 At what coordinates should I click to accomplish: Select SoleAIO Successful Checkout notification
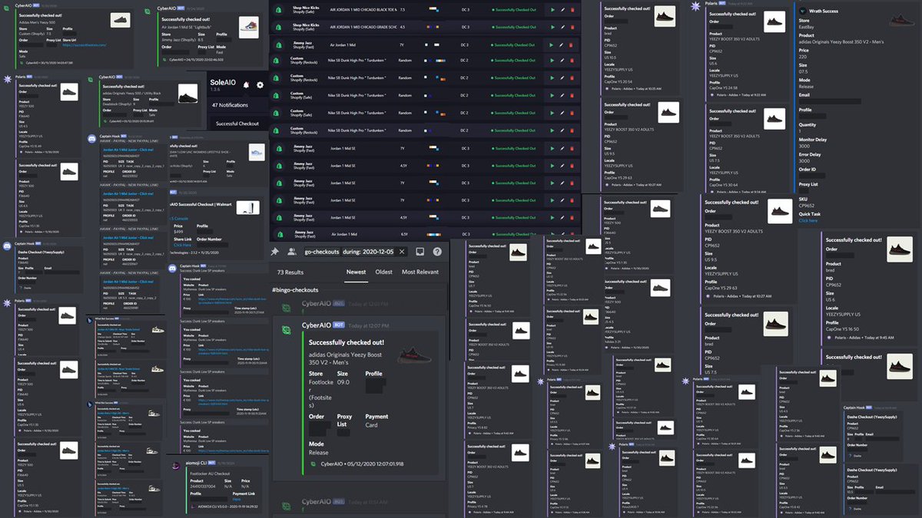click(x=237, y=124)
